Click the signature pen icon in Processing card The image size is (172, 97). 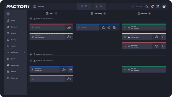pos(103,27)
